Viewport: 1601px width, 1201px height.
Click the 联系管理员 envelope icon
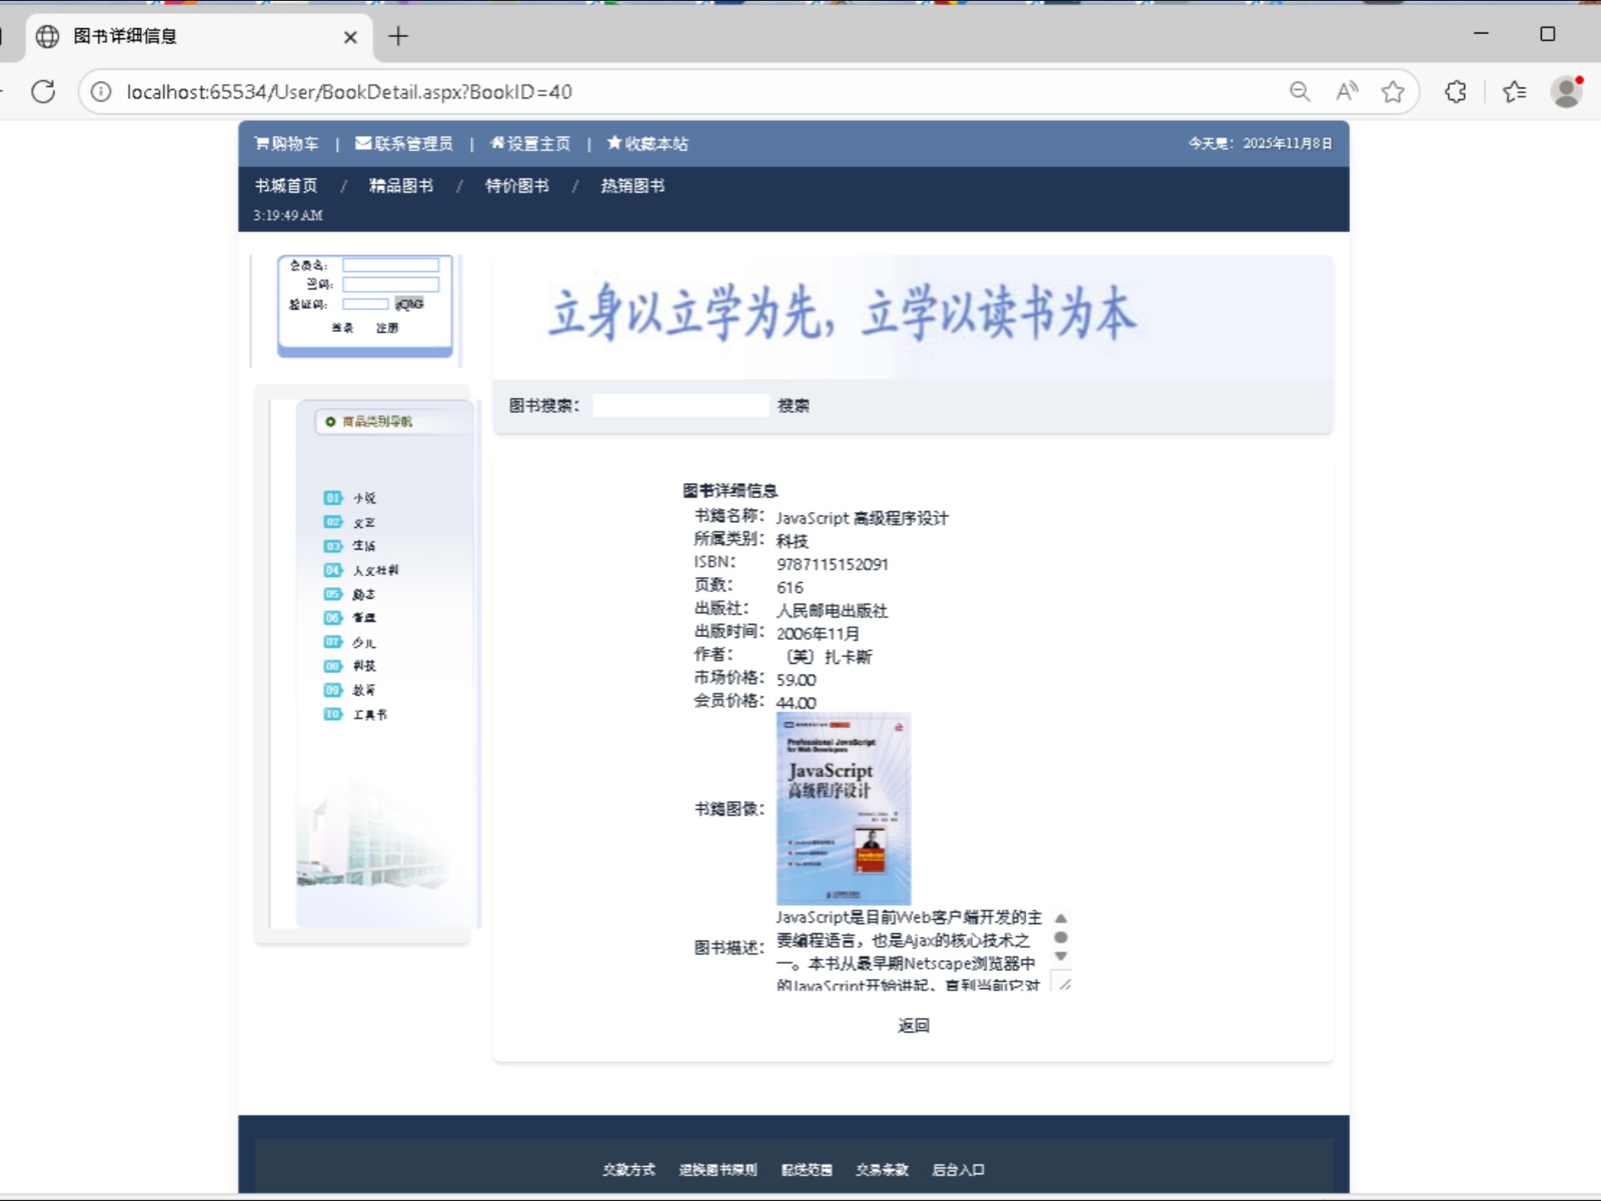pos(363,143)
